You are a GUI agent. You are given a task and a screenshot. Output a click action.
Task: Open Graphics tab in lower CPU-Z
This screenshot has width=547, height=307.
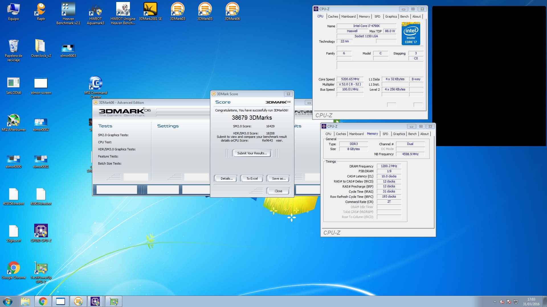click(x=399, y=134)
